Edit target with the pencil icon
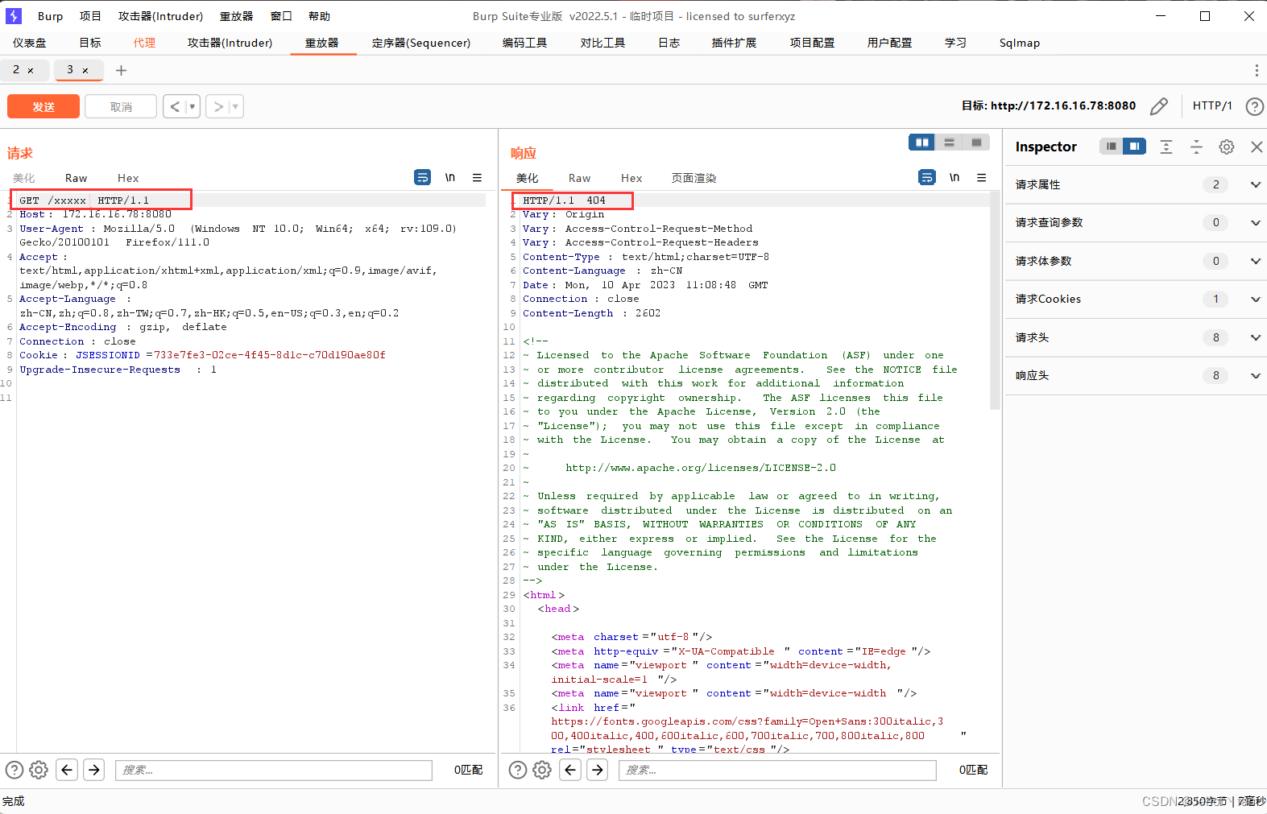The image size is (1267, 814). (x=1159, y=106)
